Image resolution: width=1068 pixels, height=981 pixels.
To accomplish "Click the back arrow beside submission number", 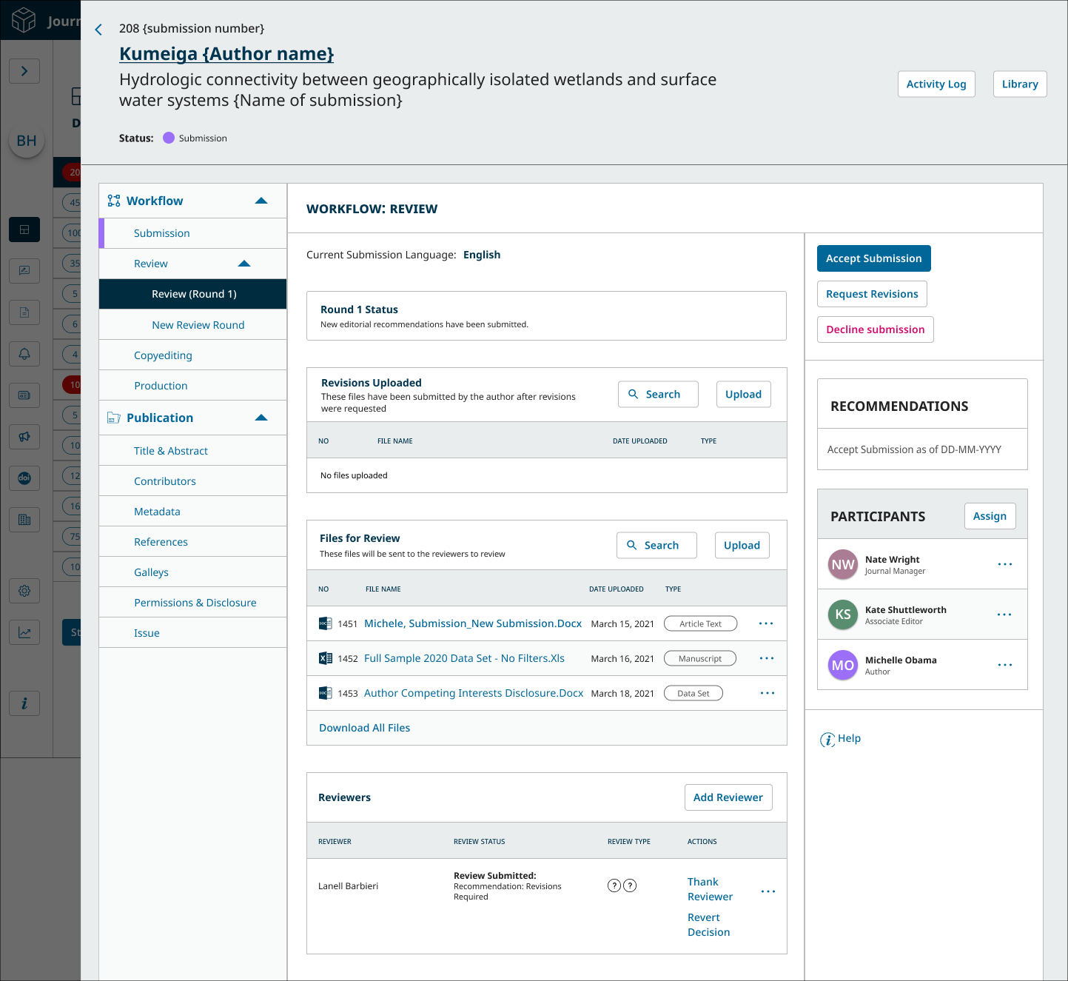I will pos(98,30).
